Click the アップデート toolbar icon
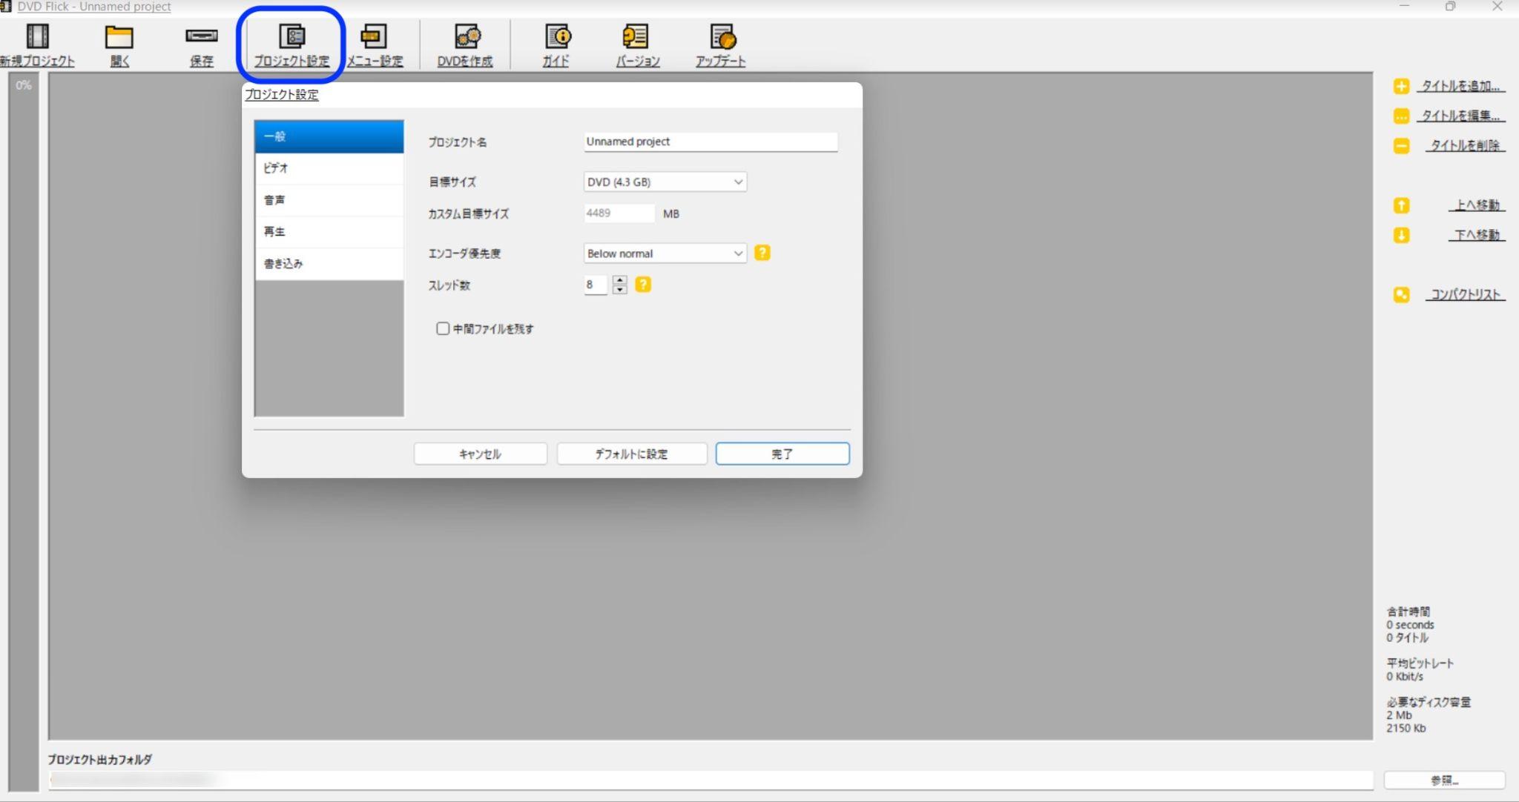 722,36
